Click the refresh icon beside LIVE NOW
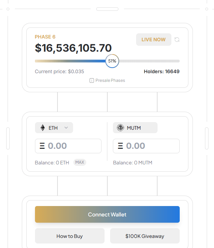Viewport: 214px width, 248px height. (177, 40)
